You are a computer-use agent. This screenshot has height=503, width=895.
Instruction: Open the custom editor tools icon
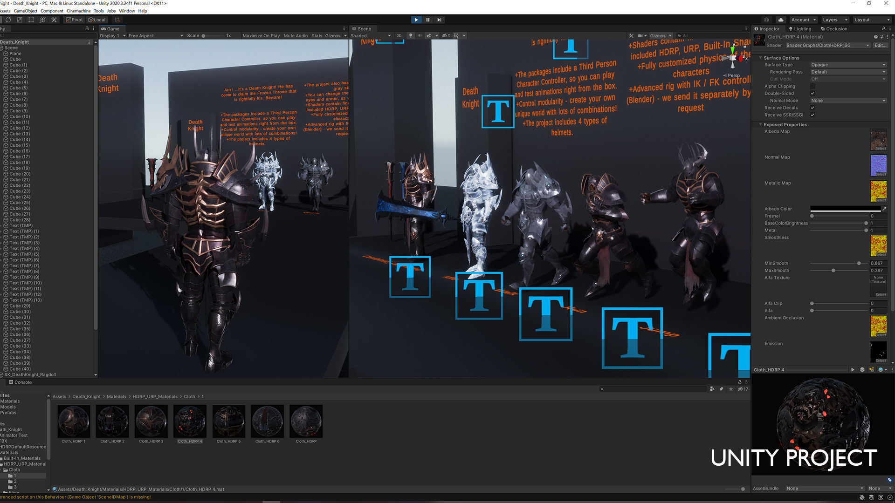(54, 20)
